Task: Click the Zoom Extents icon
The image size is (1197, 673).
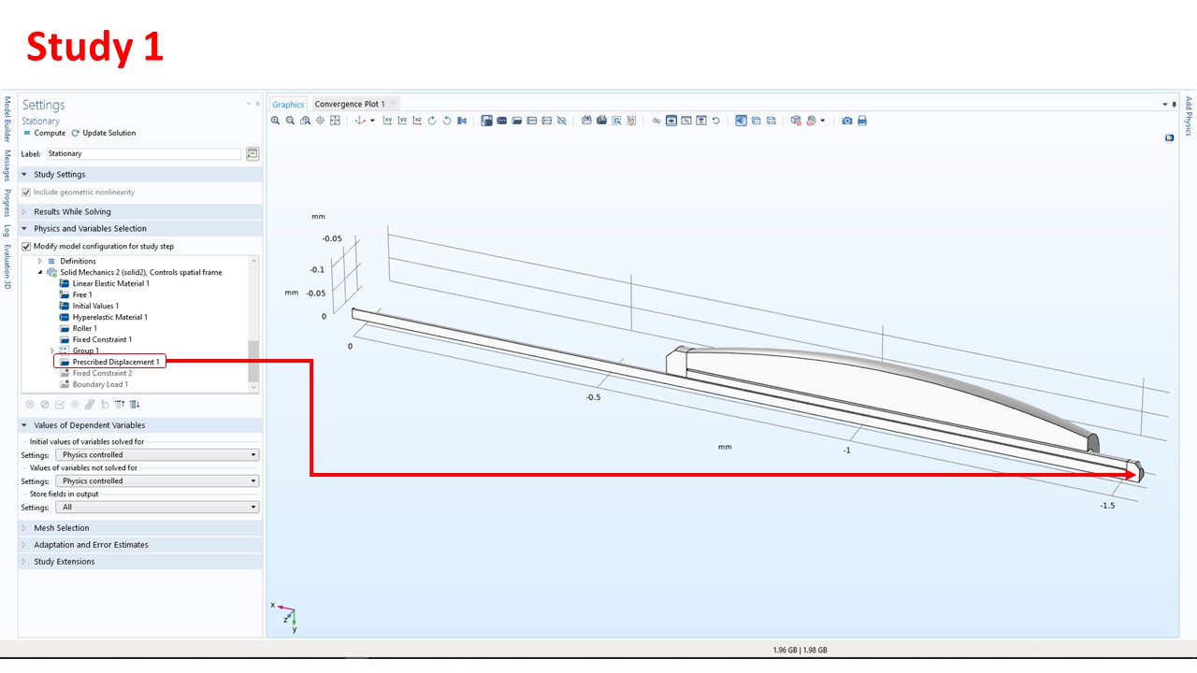Action: coord(336,121)
